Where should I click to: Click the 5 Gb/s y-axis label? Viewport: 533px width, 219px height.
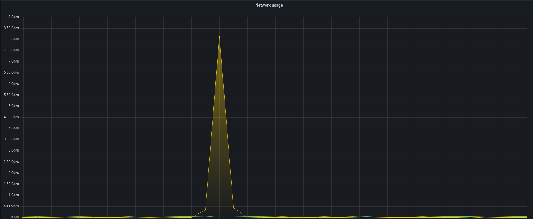pyautogui.click(x=13, y=106)
